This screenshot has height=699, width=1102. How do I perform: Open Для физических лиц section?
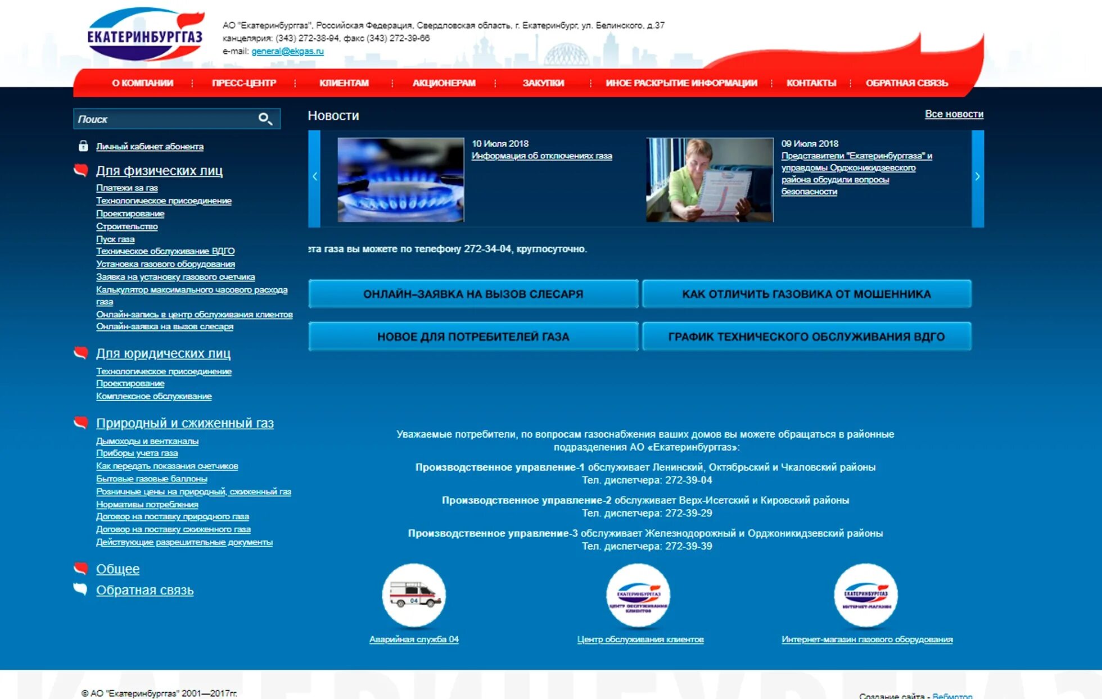pos(159,171)
